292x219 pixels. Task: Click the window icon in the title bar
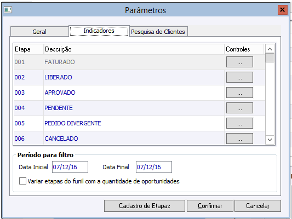click(8, 10)
